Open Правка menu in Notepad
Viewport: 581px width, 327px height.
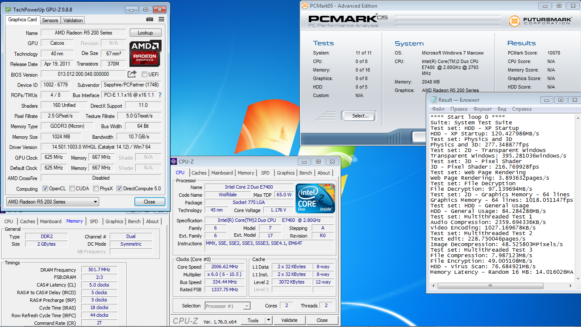459,109
